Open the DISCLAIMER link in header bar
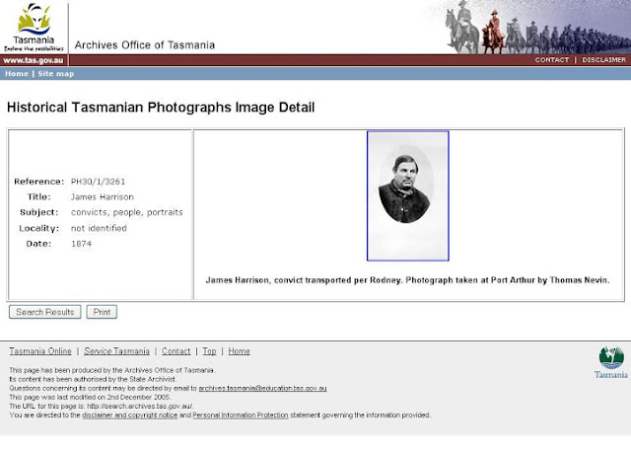Image resolution: width=631 pixels, height=454 pixels. point(603,59)
